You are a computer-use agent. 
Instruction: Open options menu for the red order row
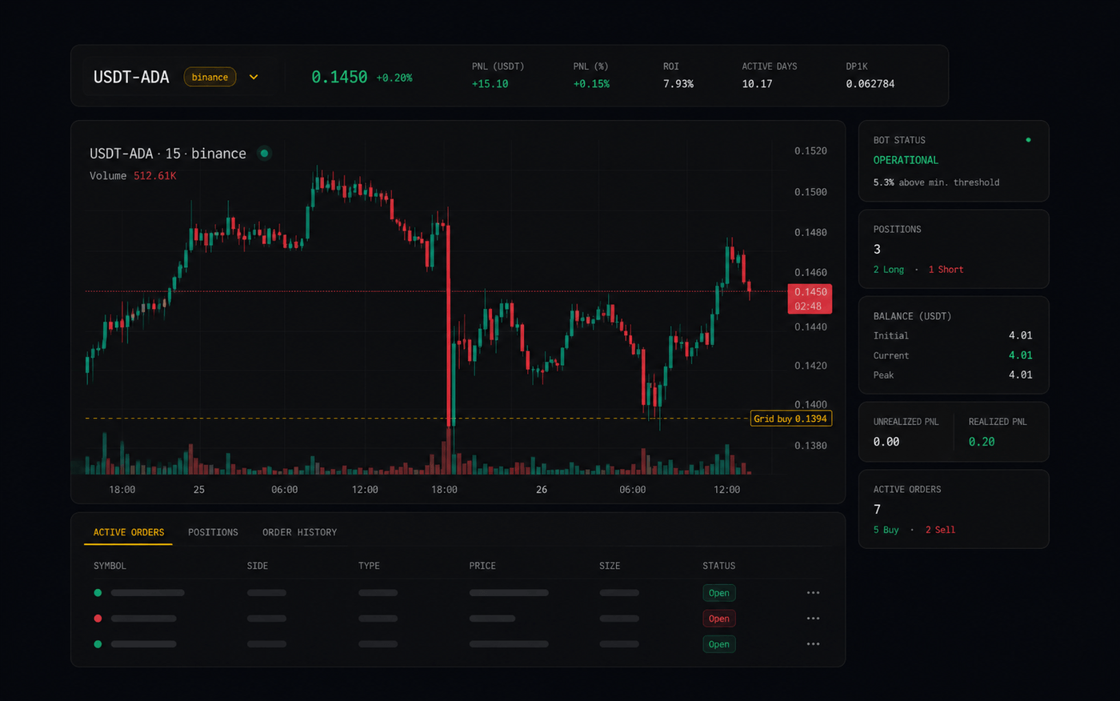(x=813, y=619)
